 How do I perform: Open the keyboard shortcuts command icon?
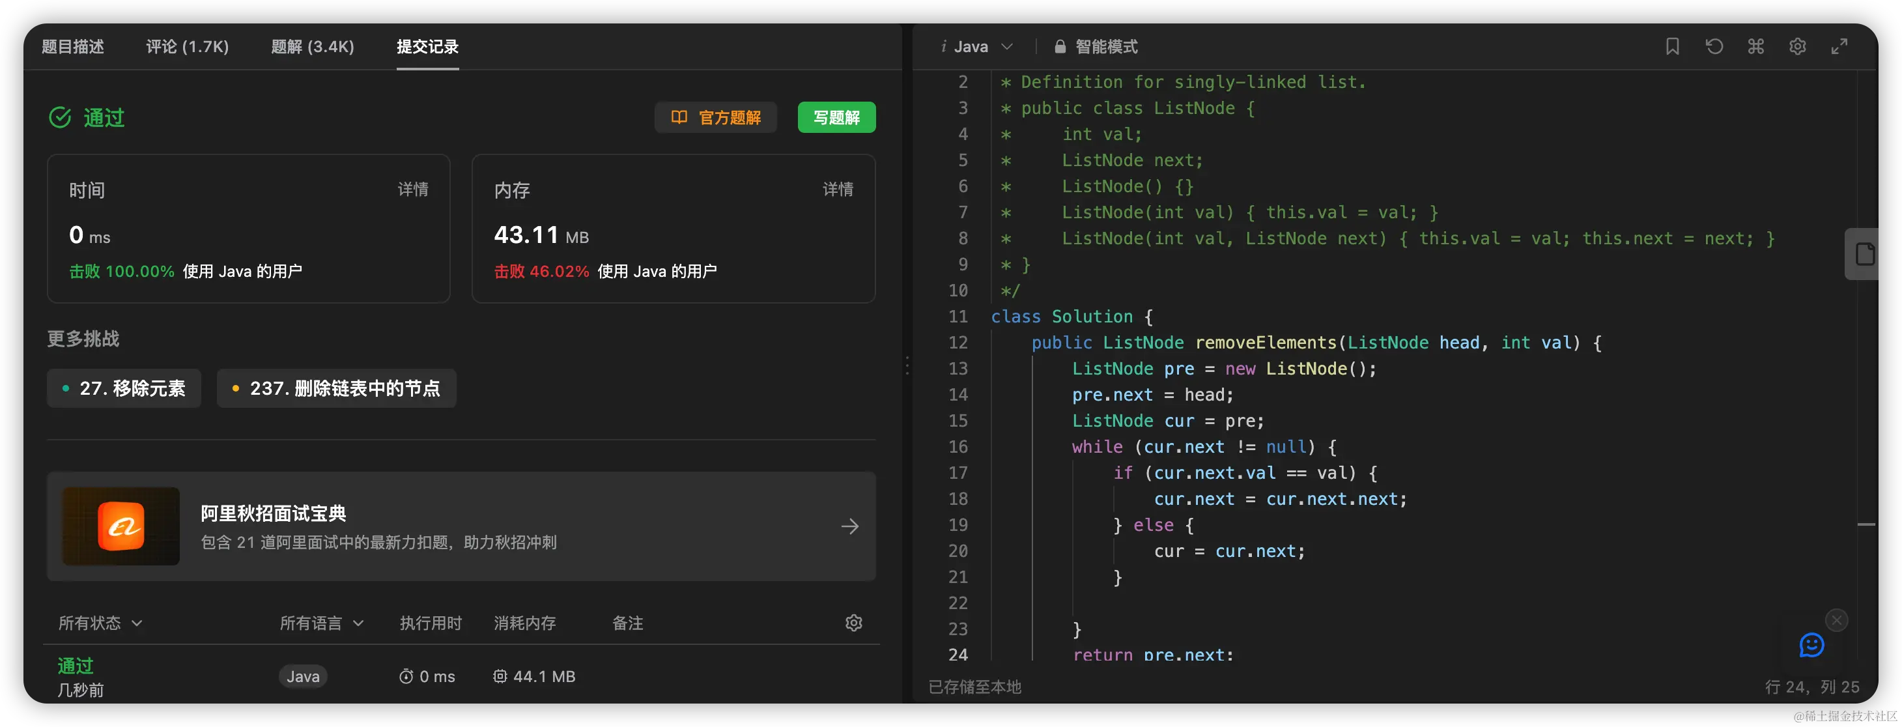[1756, 46]
